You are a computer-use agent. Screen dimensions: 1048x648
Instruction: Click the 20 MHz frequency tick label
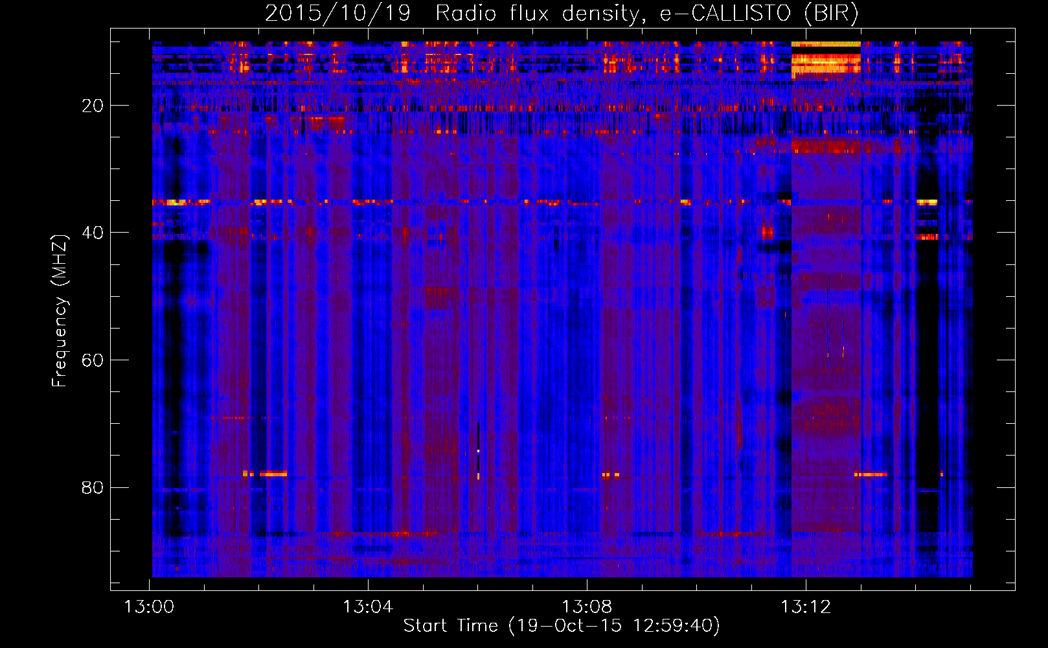pos(93,106)
